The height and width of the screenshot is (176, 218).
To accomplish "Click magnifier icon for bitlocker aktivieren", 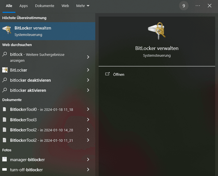I will (x=4, y=90).
